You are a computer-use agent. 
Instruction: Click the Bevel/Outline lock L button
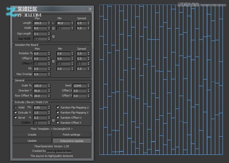(x=53, y=120)
